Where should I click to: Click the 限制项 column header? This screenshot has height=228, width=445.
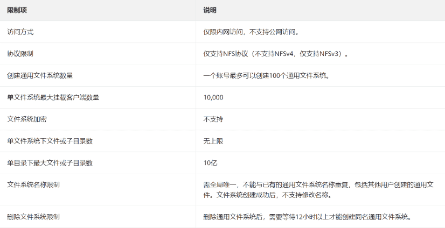click(x=17, y=10)
